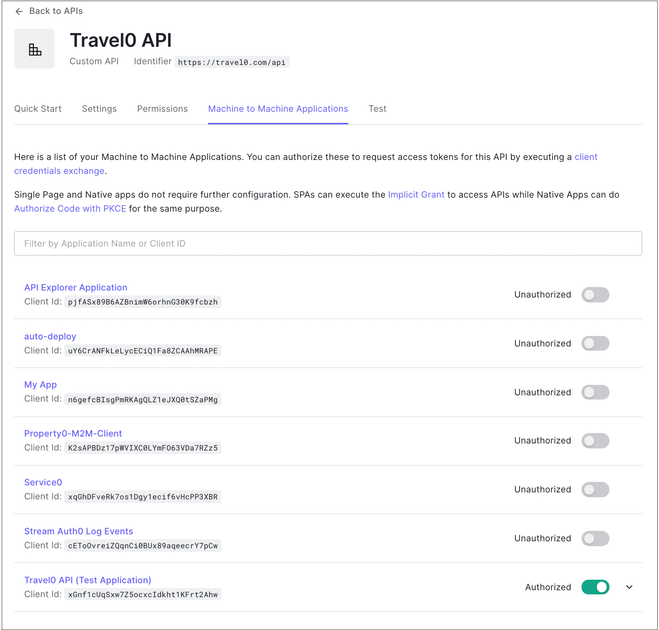Open the Service0 application page
This screenshot has height=630, width=659.
point(43,482)
